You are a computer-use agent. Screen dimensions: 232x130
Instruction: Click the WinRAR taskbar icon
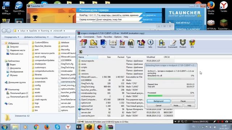(110, 127)
